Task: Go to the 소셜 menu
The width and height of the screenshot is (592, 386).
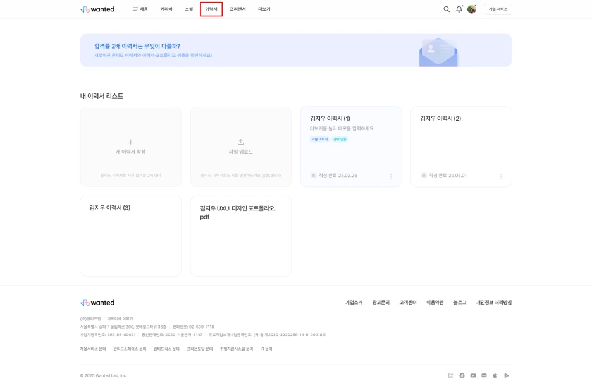Action: tap(188, 9)
